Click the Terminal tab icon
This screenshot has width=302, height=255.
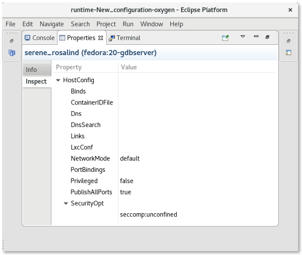coord(112,38)
